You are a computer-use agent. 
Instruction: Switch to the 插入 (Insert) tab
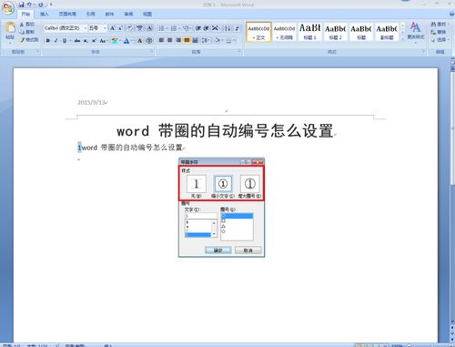(x=45, y=14)
